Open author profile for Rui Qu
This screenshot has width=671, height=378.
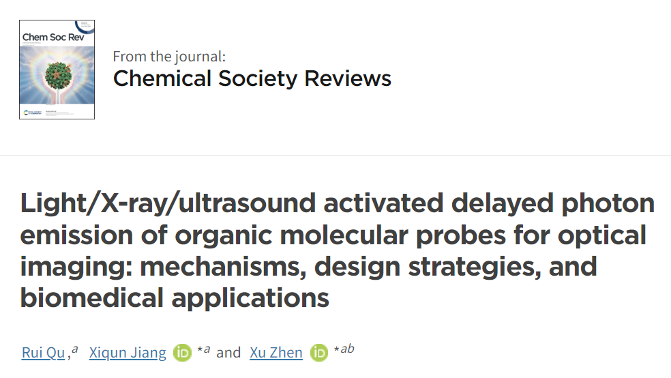click(43, 353)
